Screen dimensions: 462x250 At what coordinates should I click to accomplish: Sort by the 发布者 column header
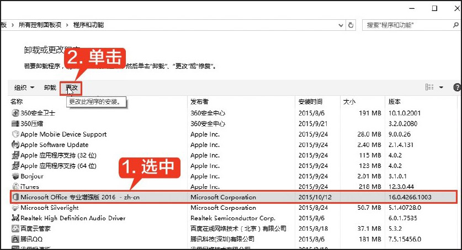(199, 102)
